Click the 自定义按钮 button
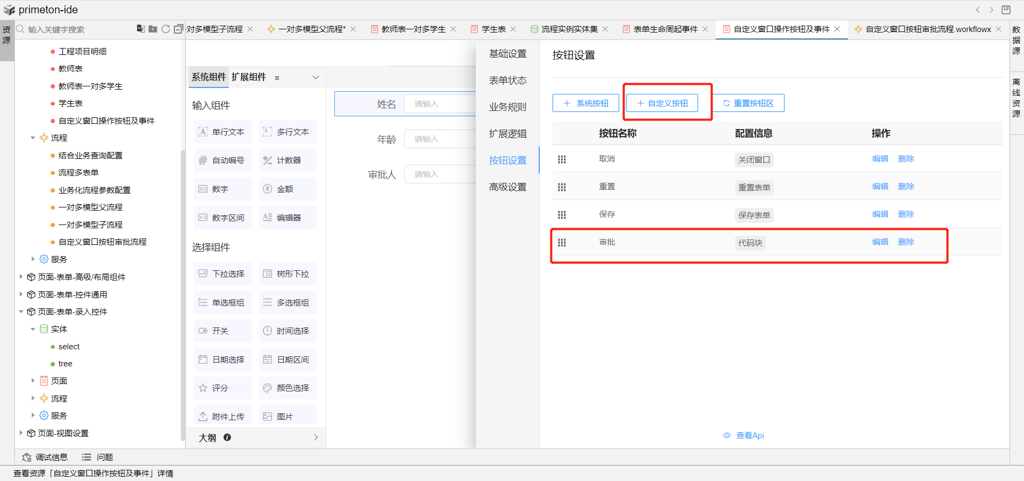 tap(662, 103)
